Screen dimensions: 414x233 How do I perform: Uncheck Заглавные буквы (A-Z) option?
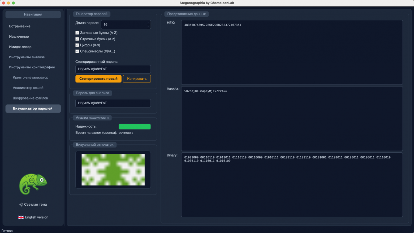pos(77,33)
